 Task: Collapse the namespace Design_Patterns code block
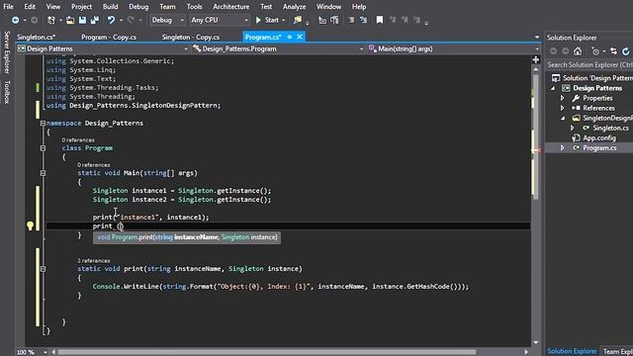click(43, 123)
